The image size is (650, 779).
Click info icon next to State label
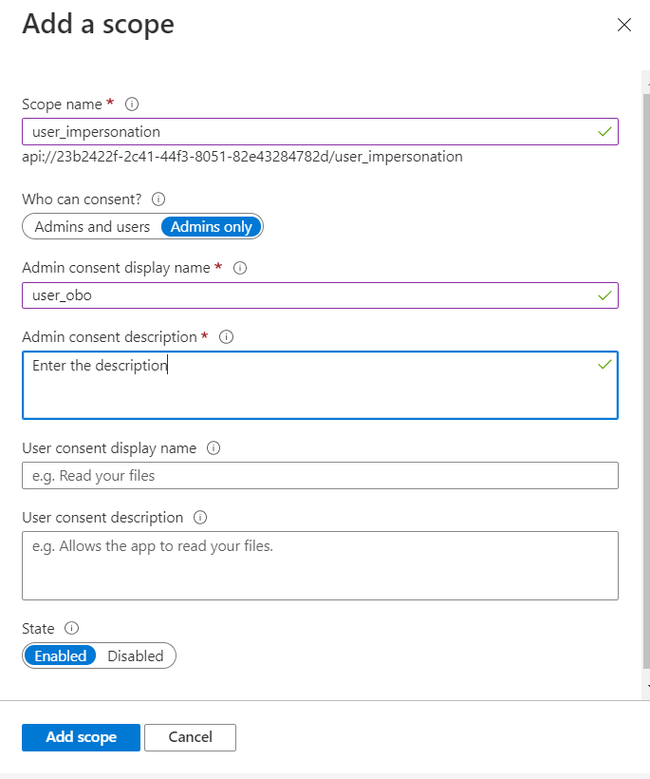click(x=71, y=628)
